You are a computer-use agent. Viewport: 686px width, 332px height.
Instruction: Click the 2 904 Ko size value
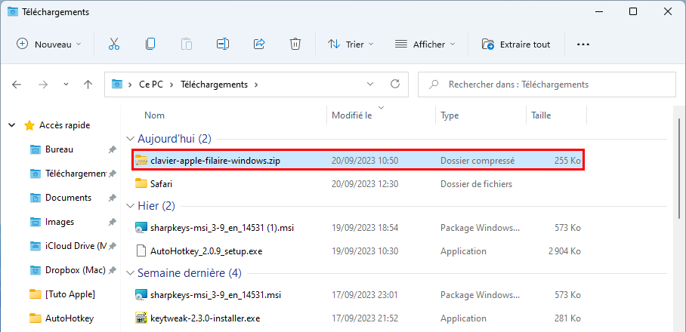coord(564,251)
